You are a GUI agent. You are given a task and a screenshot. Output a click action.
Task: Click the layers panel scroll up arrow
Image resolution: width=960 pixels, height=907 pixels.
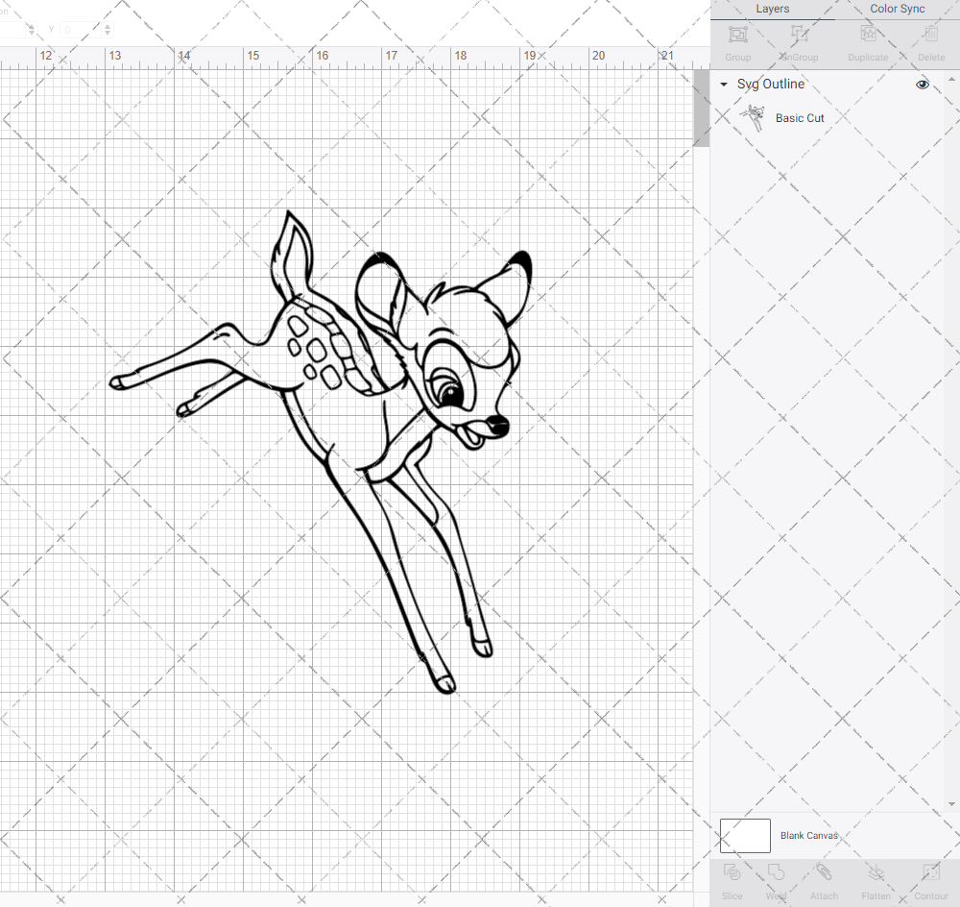tap(950, 80)
